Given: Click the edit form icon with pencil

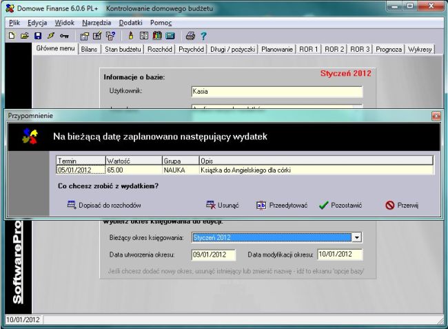Looking at the screenshot, I should pos(97,36).
